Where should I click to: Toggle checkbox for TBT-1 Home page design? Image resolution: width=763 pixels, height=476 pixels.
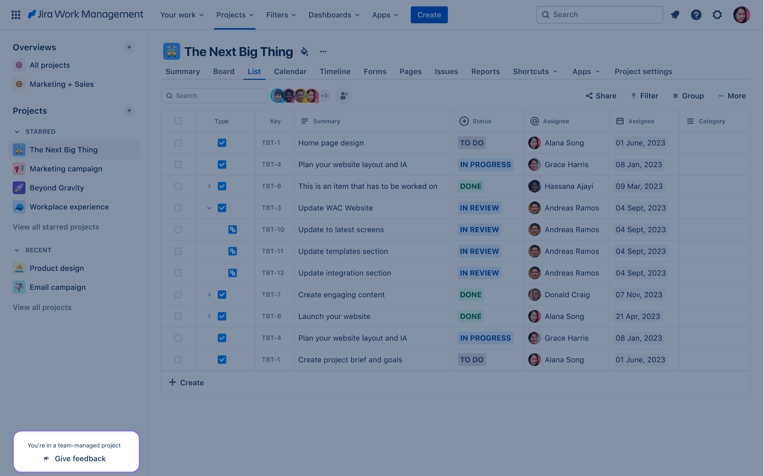pos(178,143)
